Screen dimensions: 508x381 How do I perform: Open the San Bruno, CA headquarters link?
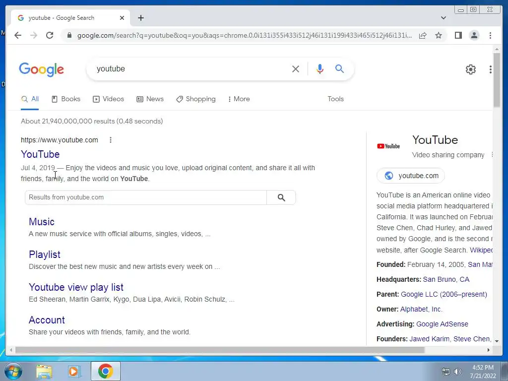click(446, 279)
